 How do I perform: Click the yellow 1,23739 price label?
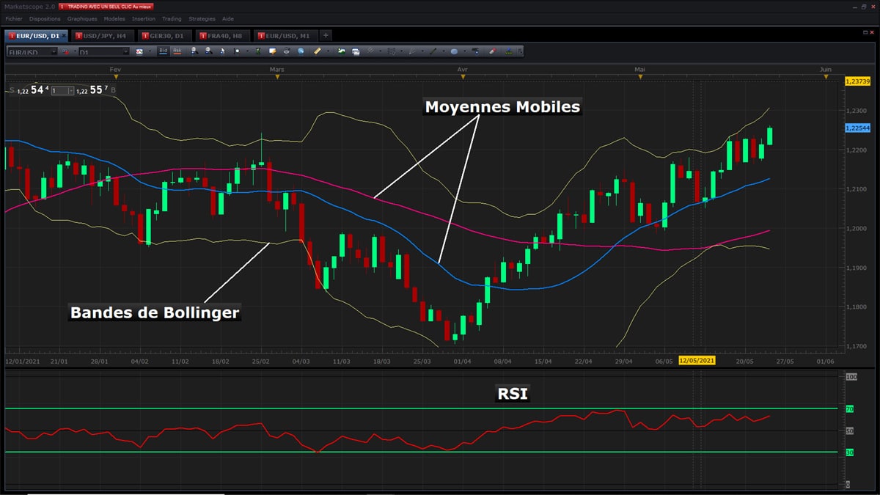point(858,81)
